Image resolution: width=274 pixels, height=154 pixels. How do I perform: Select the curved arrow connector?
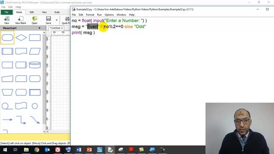(35, 120)
